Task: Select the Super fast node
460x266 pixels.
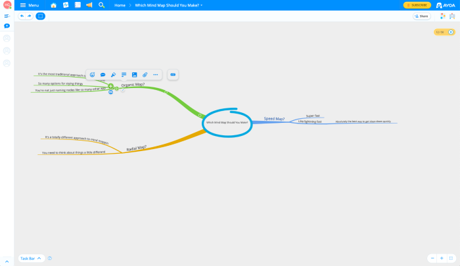Action: tap(313, 116)
